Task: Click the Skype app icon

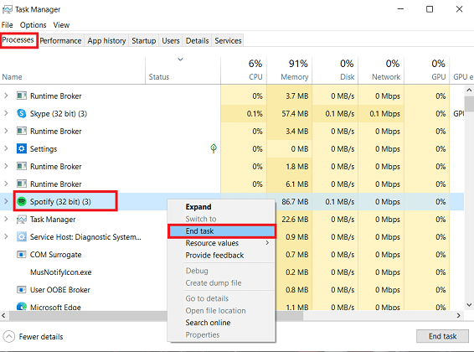Action: 21,113
